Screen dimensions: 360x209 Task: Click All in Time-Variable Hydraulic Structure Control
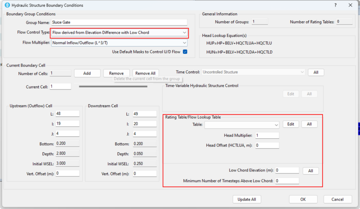pos(309,94)
